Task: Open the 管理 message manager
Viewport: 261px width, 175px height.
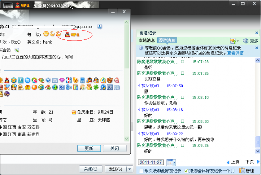Action: click(246, 171)
